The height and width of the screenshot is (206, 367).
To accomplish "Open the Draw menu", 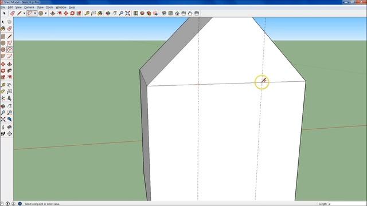I will (x=40, y=7).
